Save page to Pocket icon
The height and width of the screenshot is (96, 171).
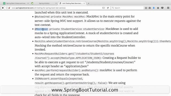click(162, 8)
